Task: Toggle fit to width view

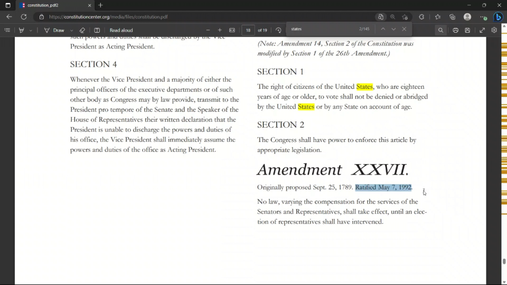Action: click(232, 30)
